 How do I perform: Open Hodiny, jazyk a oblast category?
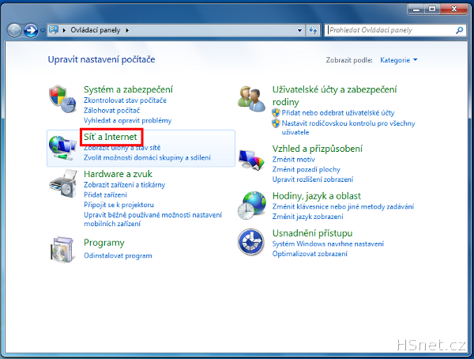[317, 196]
